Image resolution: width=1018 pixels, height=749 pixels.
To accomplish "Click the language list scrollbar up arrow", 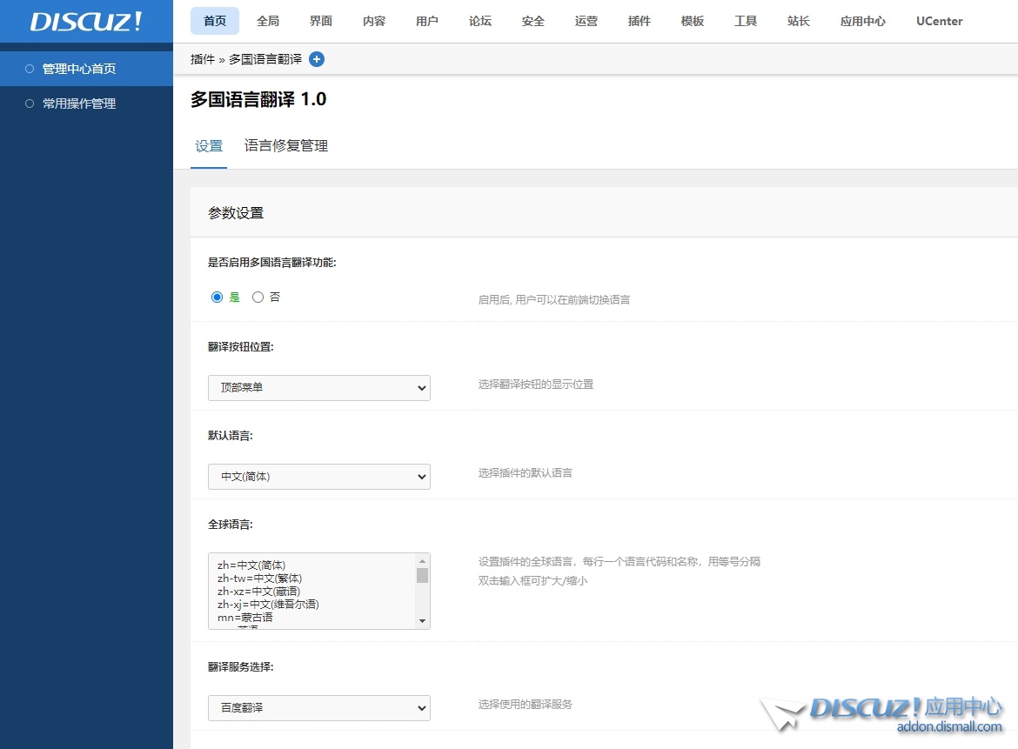I will pos(423,561).
